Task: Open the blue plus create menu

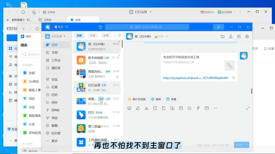Action: coord(218,27)
